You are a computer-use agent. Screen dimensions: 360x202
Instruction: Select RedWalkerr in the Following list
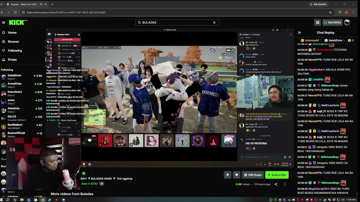[22, 126]
